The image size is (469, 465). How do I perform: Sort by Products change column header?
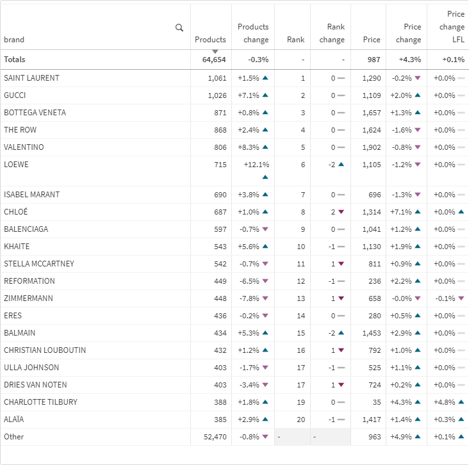tap(253, 33)
